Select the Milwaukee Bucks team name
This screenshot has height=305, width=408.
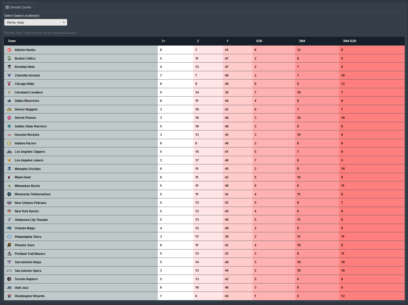pyautogui.click(x=27, y=186)
